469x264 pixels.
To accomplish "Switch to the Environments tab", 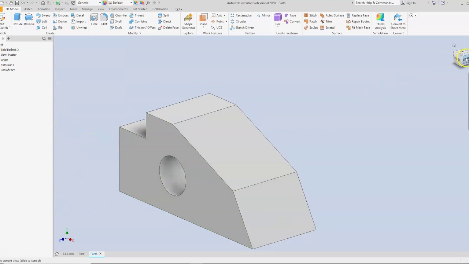I will point(118,9).
